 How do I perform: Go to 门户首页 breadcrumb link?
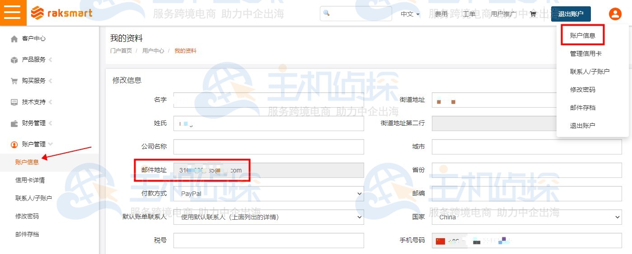[121, 51]
